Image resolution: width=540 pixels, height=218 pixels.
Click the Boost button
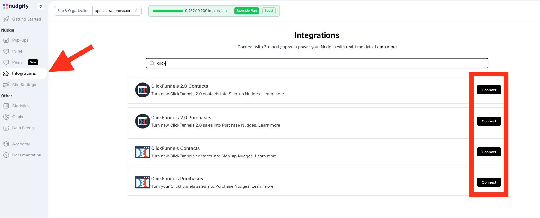(269, 11)
